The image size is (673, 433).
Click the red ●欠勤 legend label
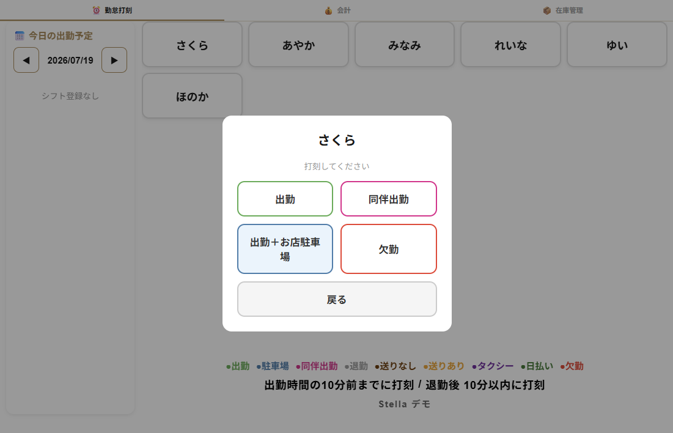point(572,366)
